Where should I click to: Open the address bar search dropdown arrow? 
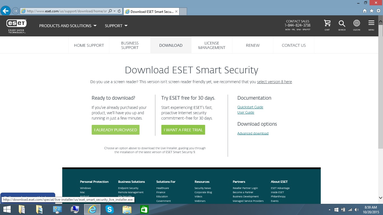coord(115,11)
